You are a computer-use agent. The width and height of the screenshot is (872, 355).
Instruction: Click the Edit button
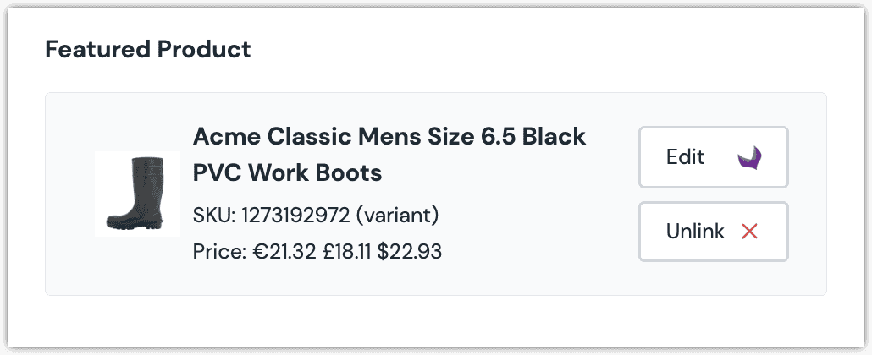[714, 157]
